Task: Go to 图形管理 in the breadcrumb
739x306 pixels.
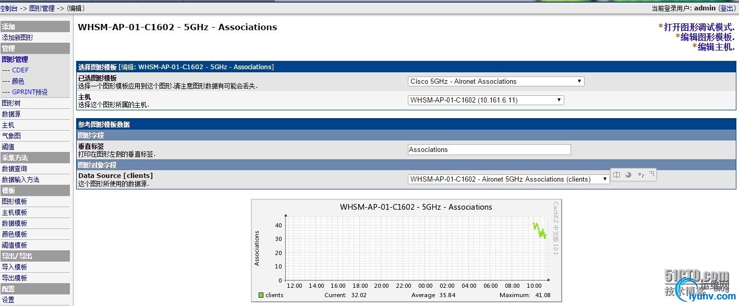Action: [x=42, y=8]
